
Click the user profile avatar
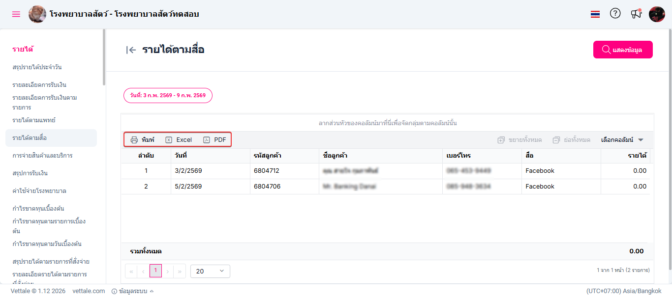point(657,14)
